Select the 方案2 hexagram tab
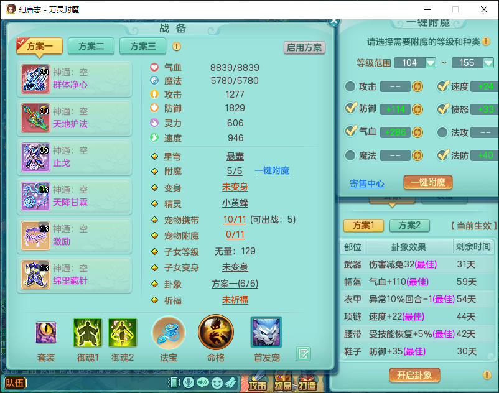 409,226
